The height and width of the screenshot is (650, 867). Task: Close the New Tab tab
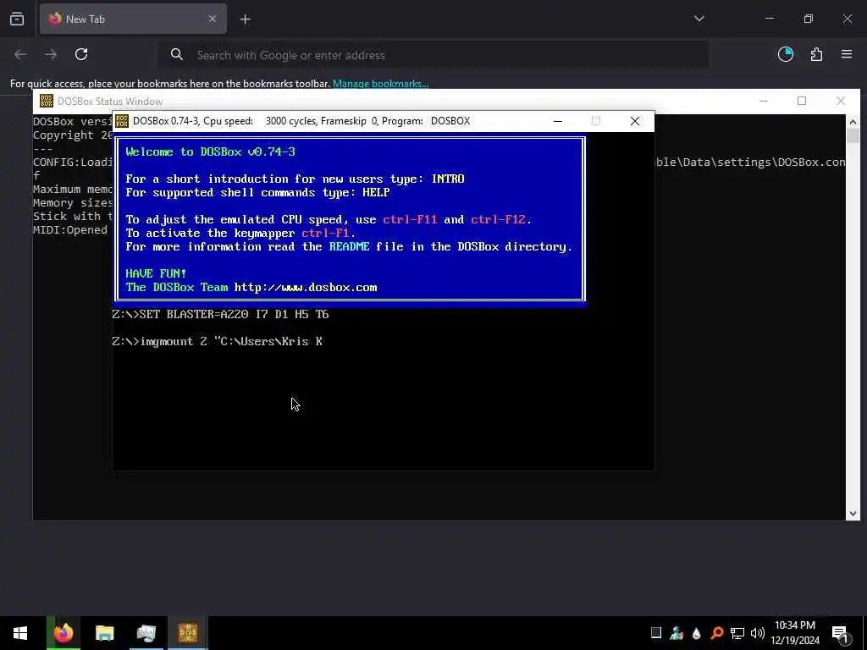click(213, 19)
